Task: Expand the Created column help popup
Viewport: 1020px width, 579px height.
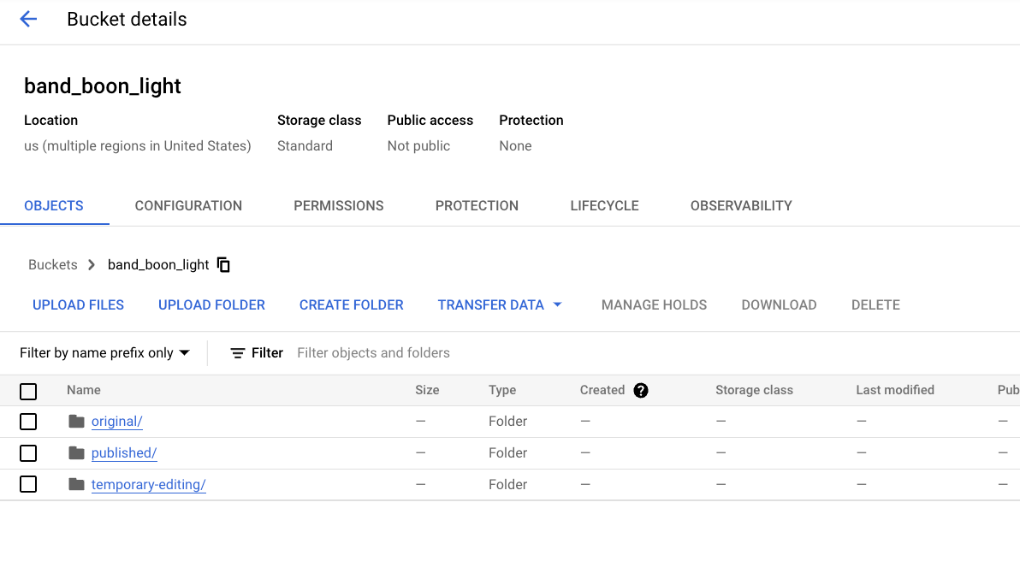Action: 641,390
